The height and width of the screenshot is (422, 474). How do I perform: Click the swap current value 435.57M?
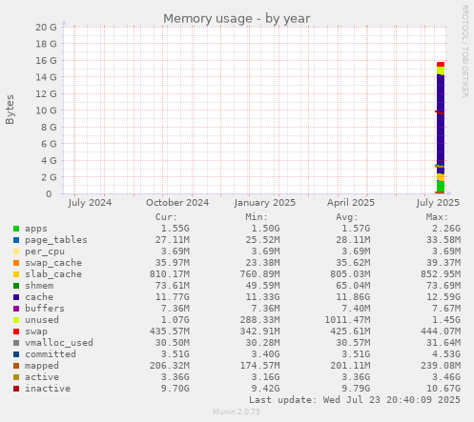[x=170, y=332]
